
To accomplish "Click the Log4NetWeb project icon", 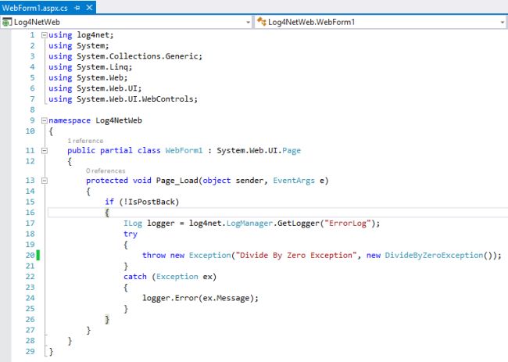I will (x=7, y=22).
